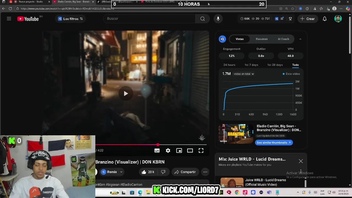Screen dimensions: 352x198
Task: Collapse the vidIQ panel with the chevron
Action: coord(300,39)
